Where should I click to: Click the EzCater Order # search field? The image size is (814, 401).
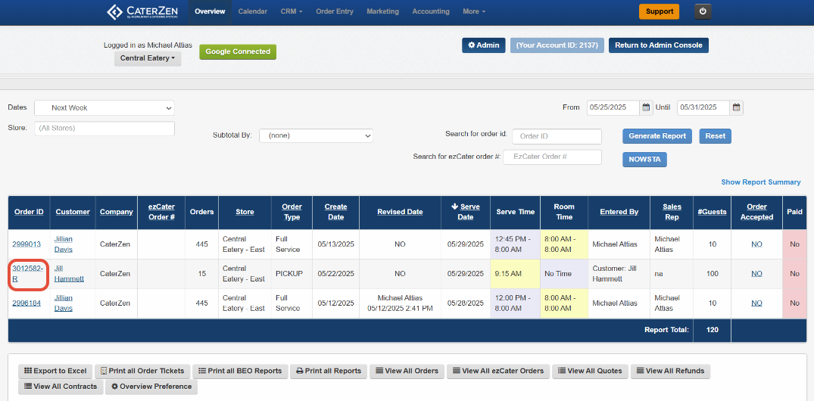tap(552, 157)
